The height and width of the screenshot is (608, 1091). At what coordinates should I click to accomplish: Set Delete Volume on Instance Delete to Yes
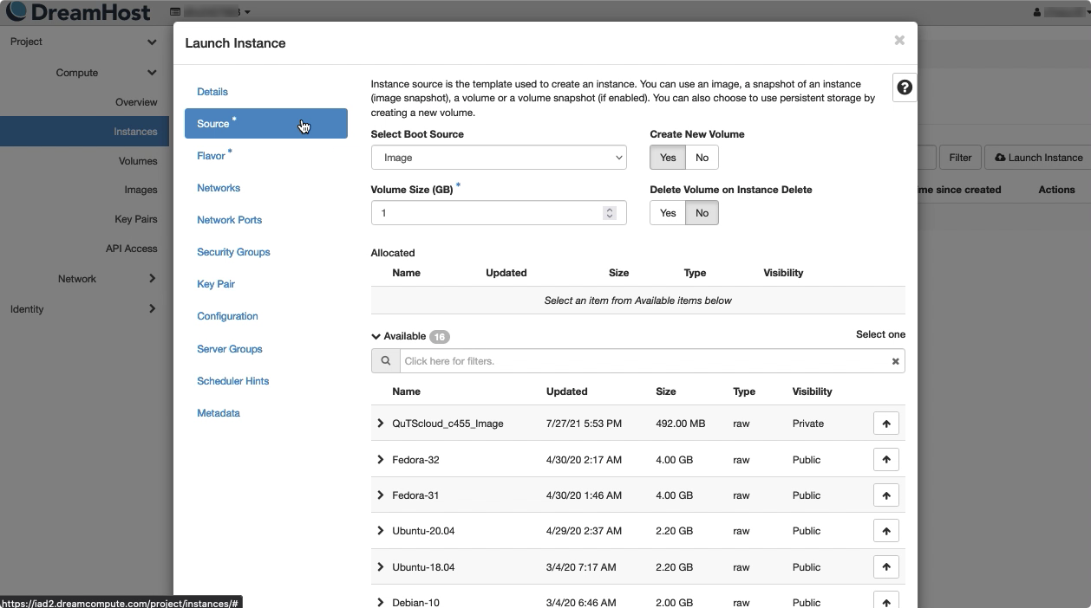pos(668,213)
